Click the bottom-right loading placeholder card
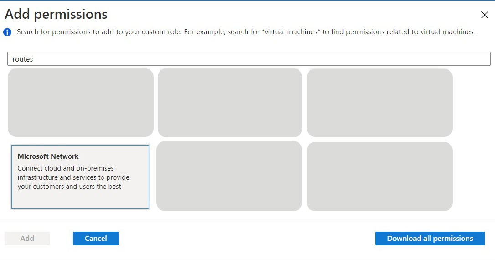 tap(380, 176)
